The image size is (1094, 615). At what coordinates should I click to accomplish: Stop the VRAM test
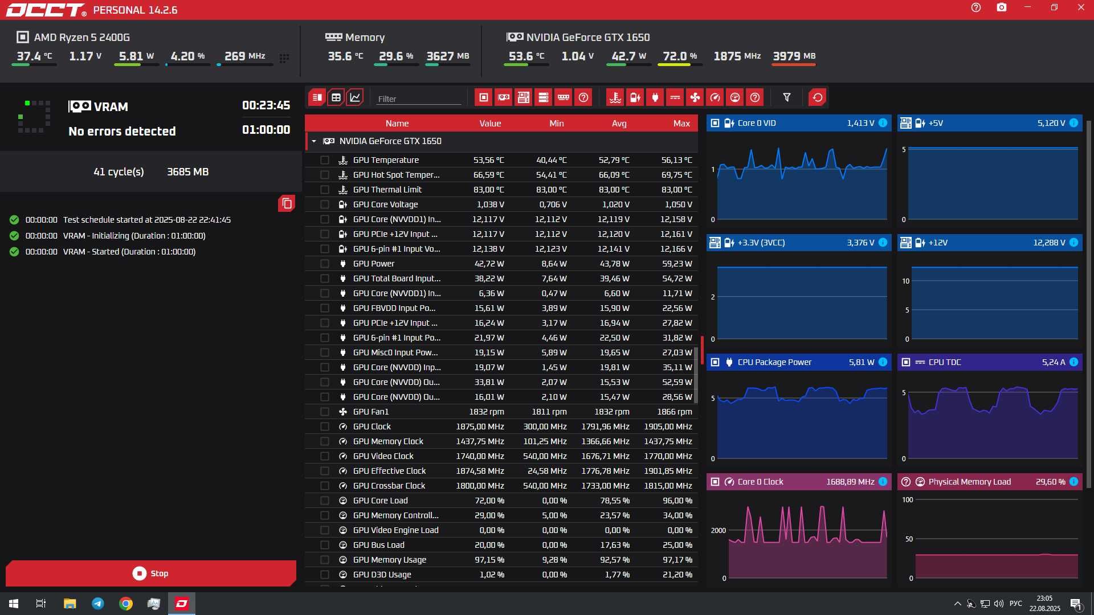click(151, 573)
